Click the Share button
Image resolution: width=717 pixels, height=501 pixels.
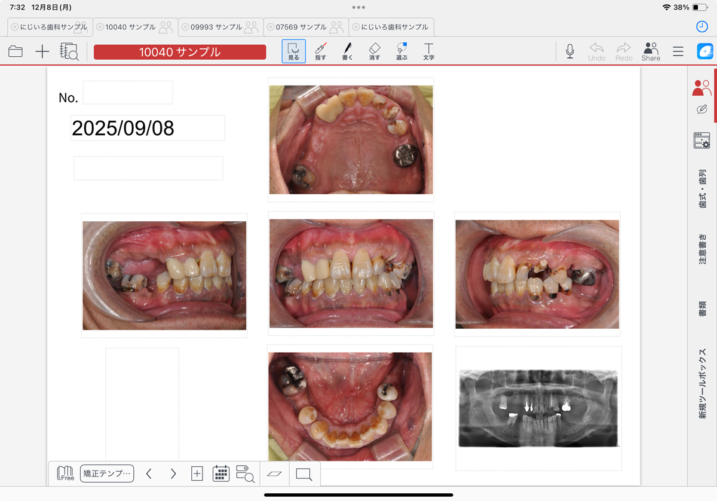651,51
